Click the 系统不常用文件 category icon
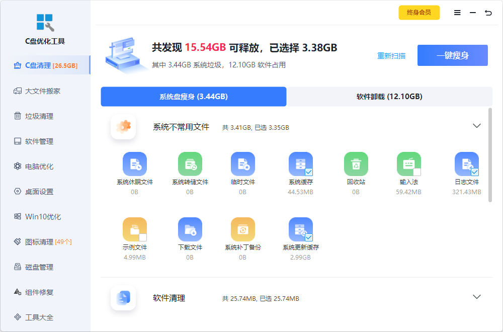 point(123,127)
